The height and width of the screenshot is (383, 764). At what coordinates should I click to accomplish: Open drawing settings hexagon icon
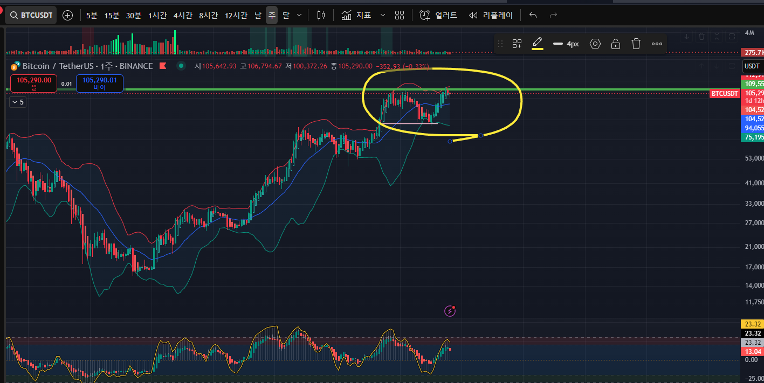pyautogui.click(x=595, y=44)
